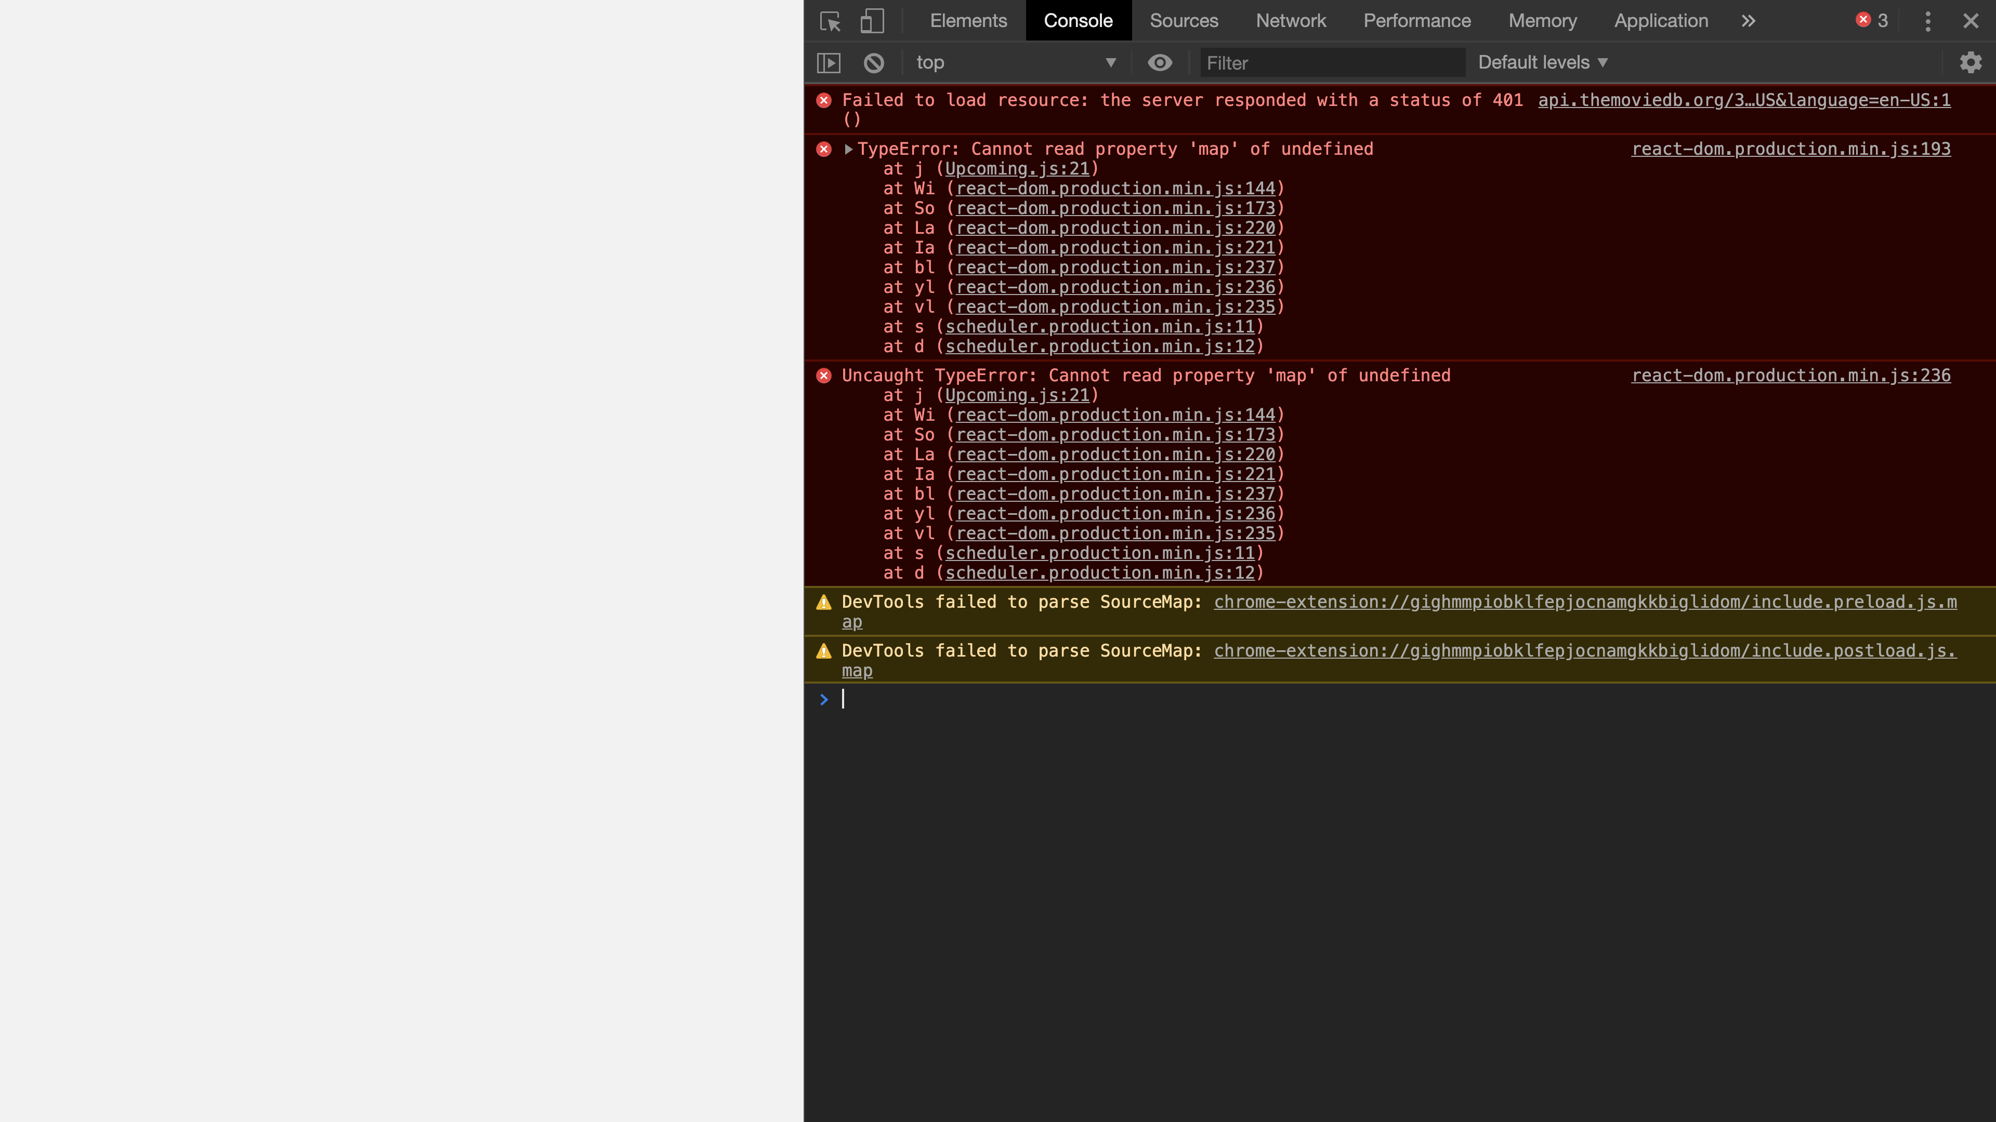Image resolution: width=1996 pixels, height=1122 pixels.
Task: Click the red error count badge
Action: (x=1871, y=21)
